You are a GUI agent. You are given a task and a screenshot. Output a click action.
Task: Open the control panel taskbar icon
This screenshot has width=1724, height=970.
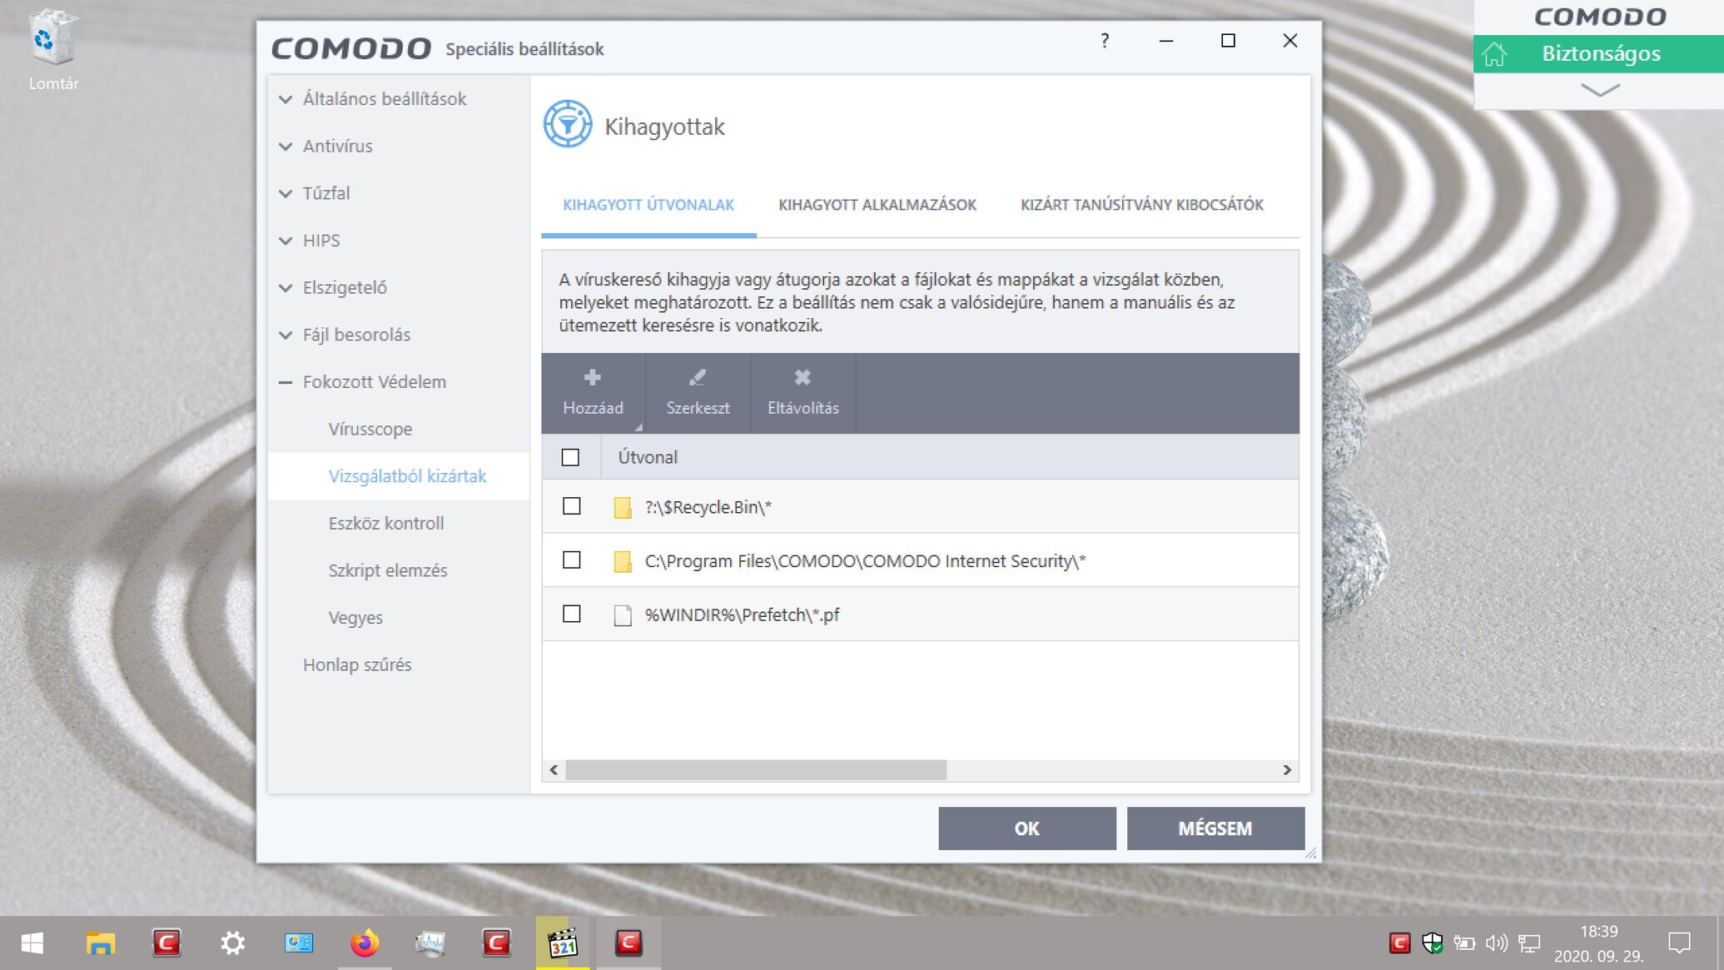[298, 943]
